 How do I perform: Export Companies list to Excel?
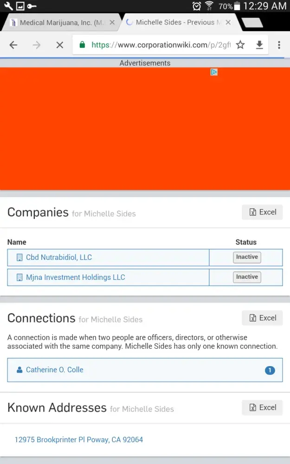click(262, 212)
